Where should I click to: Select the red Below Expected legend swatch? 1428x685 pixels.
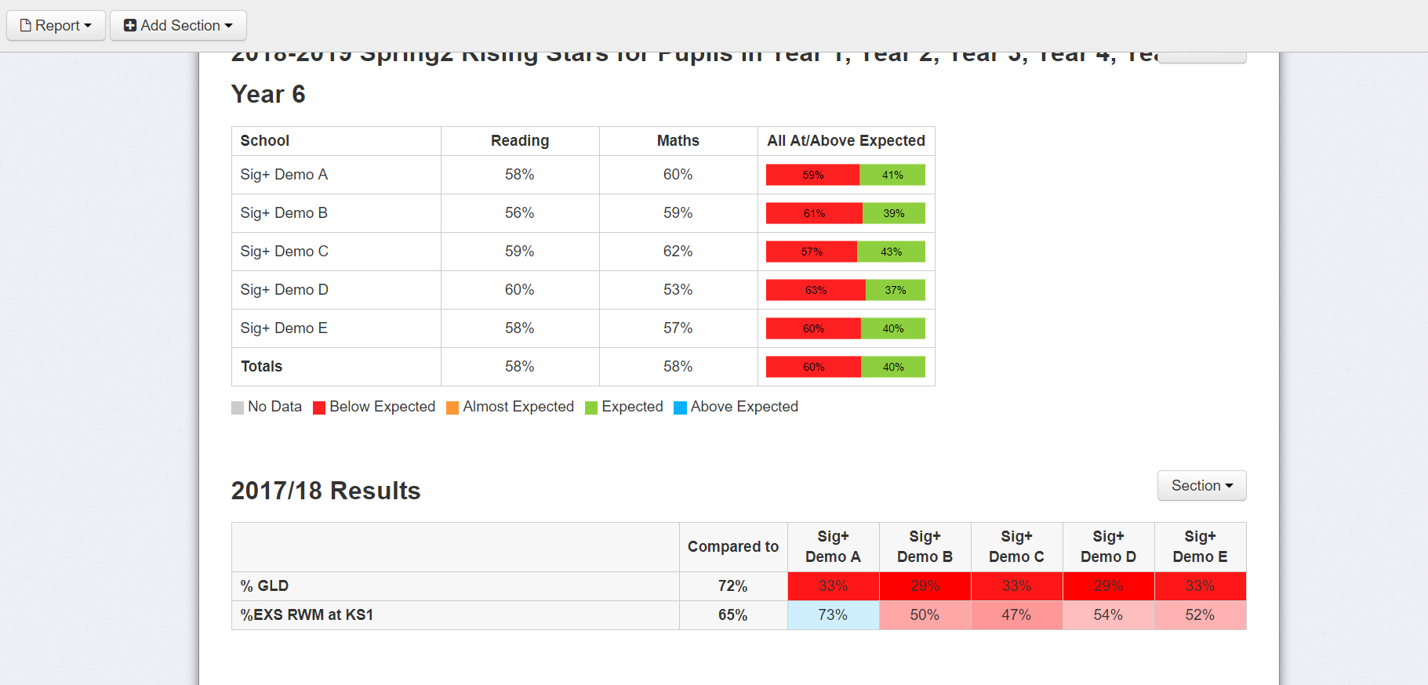pyautogui.click(x=318, y=407)
